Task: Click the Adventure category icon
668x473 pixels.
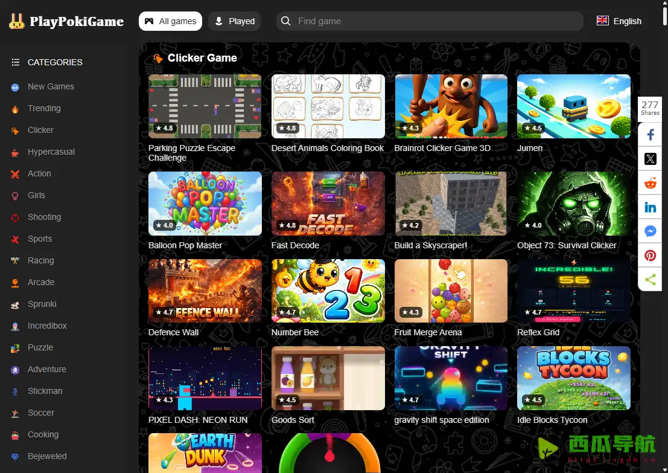Action: pyautogui.click(x=15, y=370)
